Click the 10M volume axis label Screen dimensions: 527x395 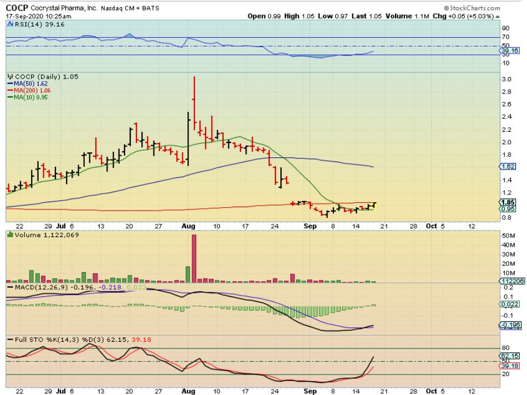coord(509,273)
